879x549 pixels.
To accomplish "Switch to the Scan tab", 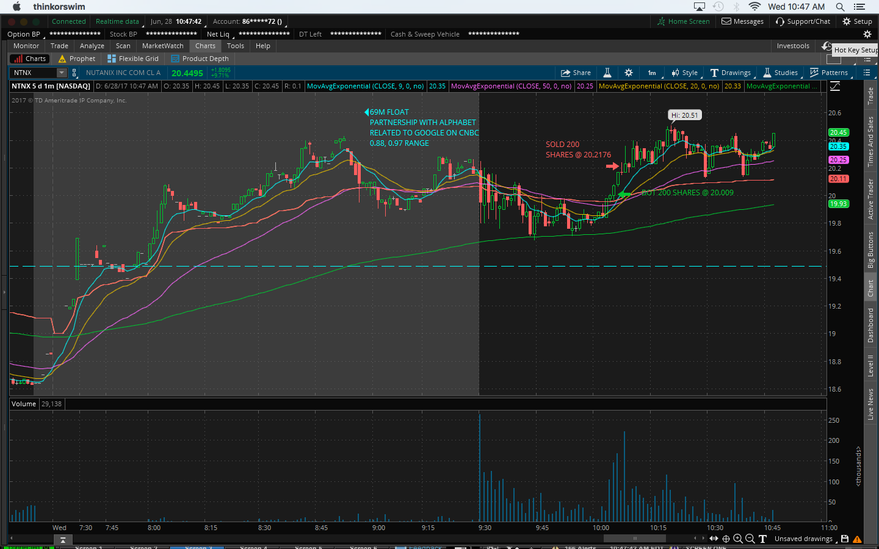I will pyautogui.click(x=123, y=46).
